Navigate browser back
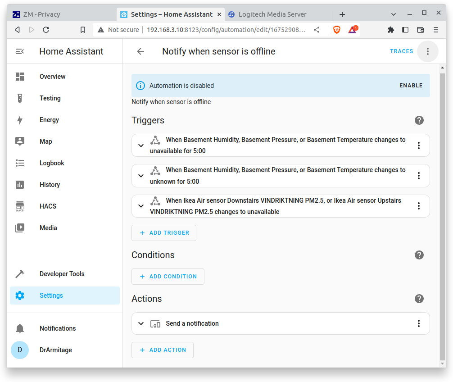Image resolution: width=453 pixels, height=382 pixels. [17, 30]
